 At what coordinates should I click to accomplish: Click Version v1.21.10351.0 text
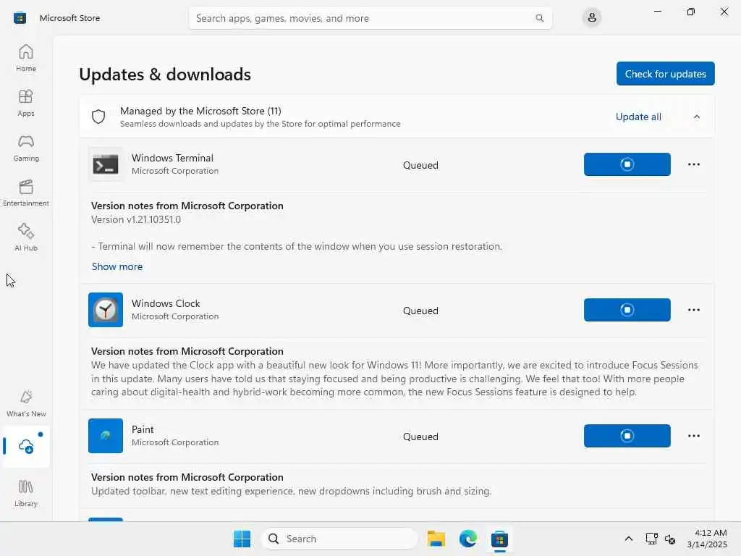[x=135, y=219]
